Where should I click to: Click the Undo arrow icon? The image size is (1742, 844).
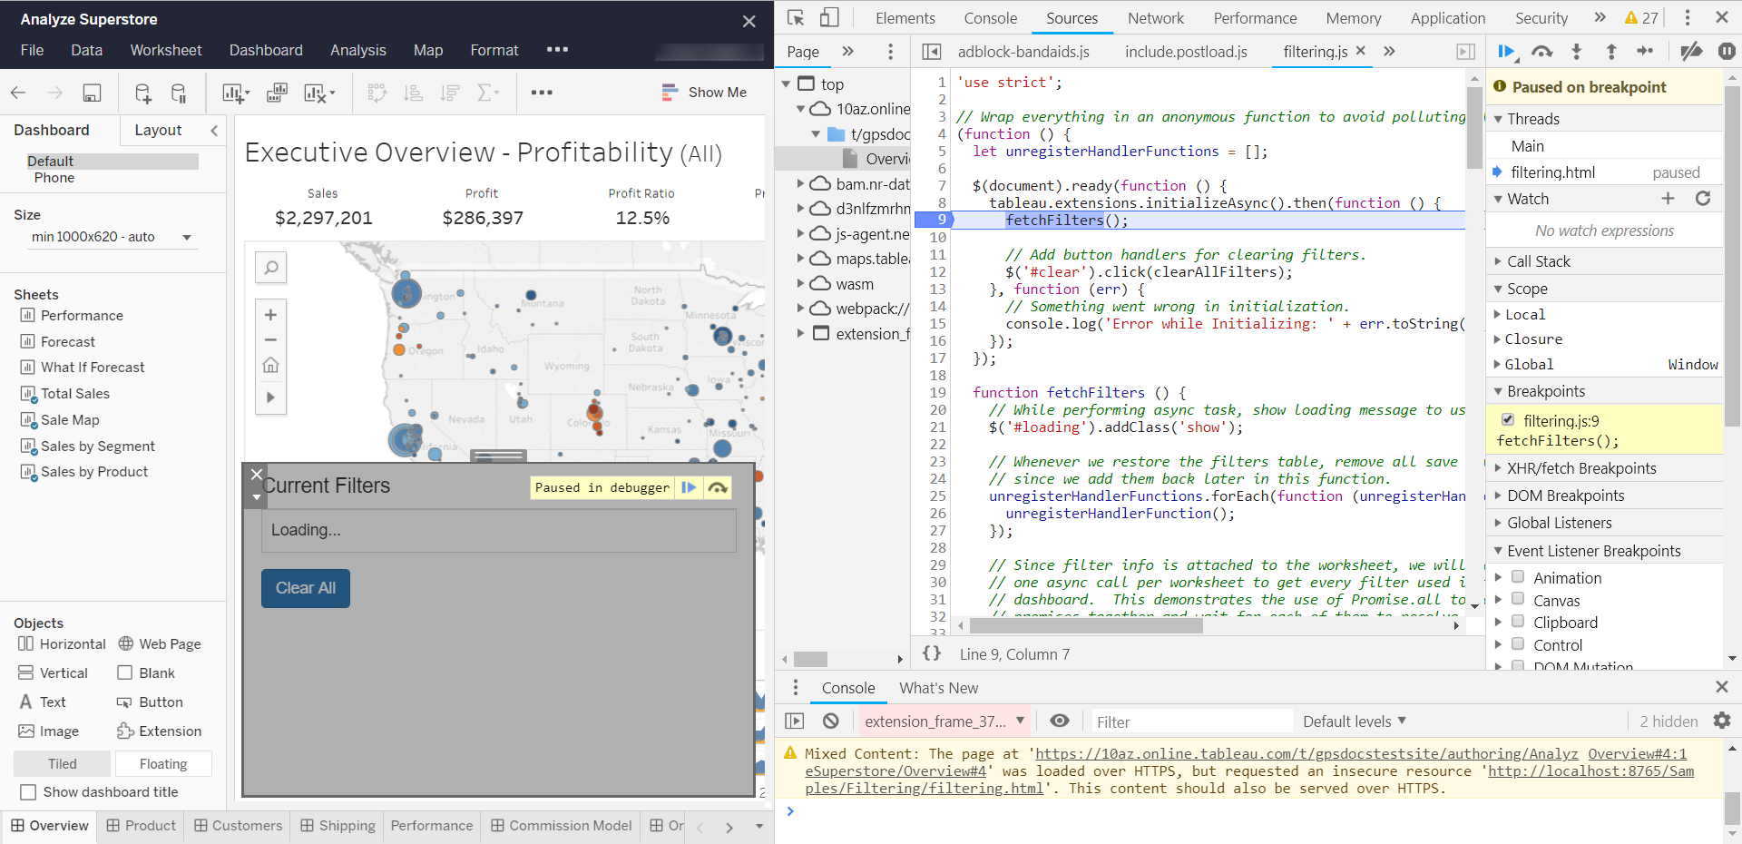click(x=17, y=93)
